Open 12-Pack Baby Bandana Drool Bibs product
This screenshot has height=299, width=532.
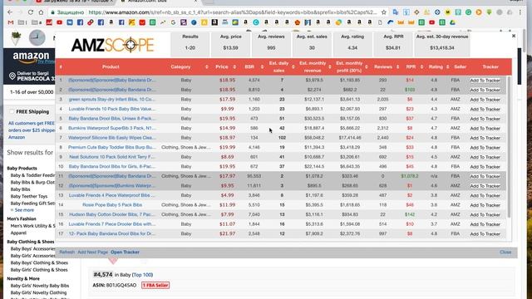coord(112,234)
